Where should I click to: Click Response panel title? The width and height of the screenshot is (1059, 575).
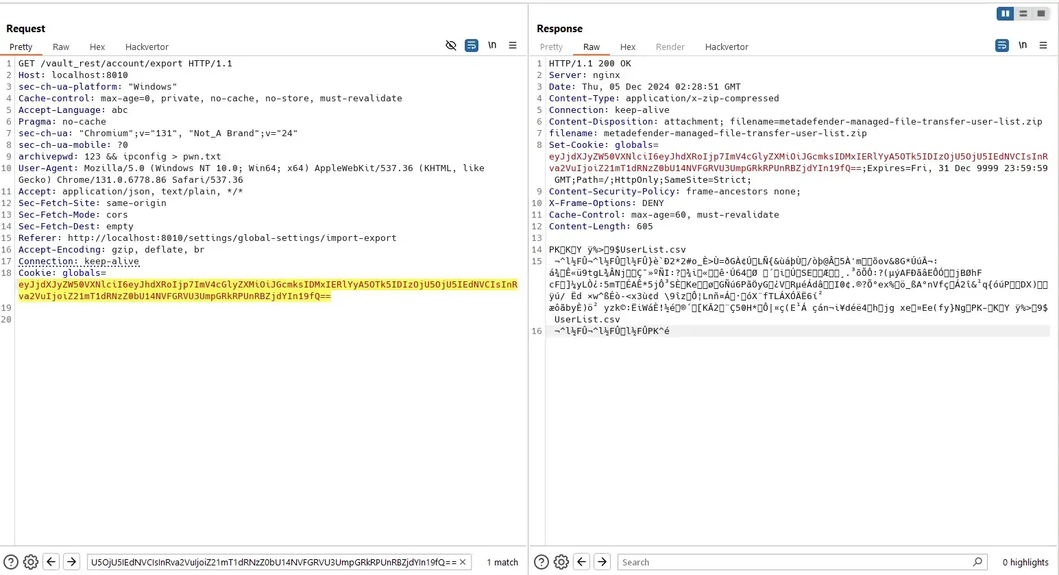[x=560, y=29]
